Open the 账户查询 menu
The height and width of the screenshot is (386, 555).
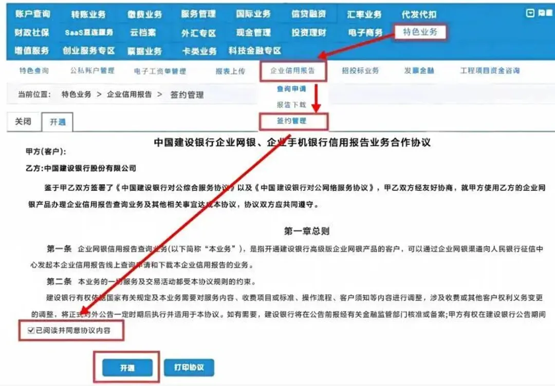tap(32, 14)
